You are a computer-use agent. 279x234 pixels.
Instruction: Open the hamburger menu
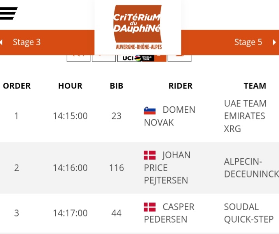9,13
